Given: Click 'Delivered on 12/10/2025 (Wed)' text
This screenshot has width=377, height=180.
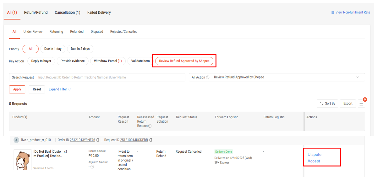Looking at the screenshot, I should [233, 158].
